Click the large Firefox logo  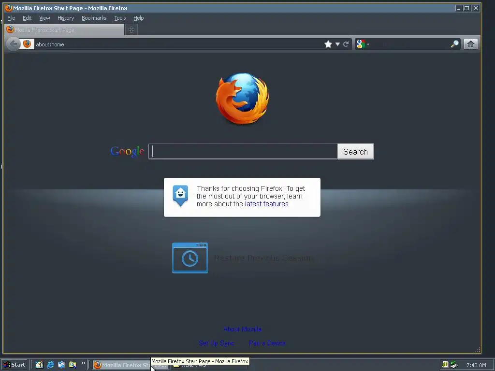point(243,98)
